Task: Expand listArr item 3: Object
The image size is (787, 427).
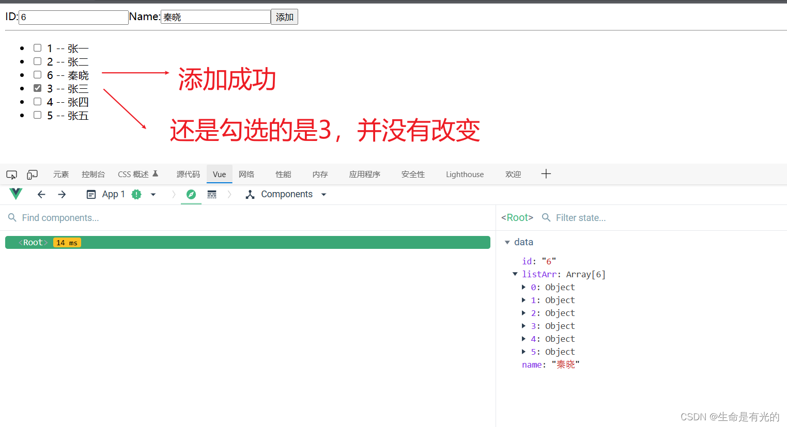Action: tap(523, 326)
